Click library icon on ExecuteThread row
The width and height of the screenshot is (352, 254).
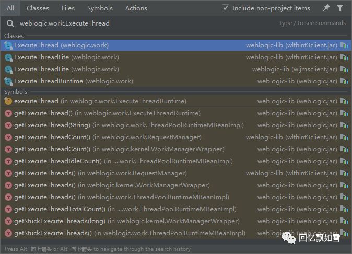click(x=344, y=45)
